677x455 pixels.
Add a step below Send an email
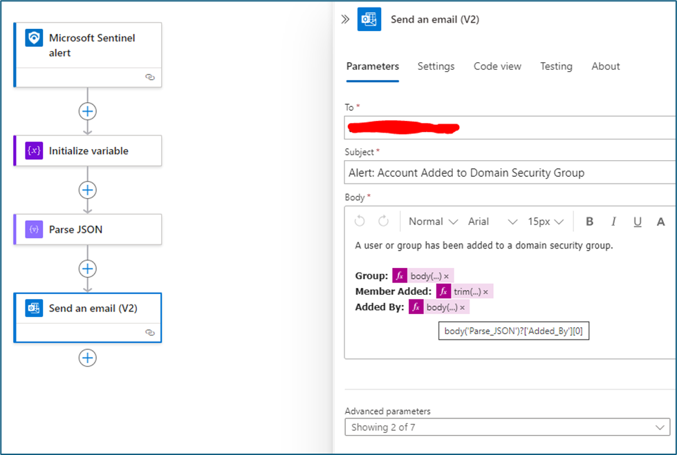click(88, 358)
